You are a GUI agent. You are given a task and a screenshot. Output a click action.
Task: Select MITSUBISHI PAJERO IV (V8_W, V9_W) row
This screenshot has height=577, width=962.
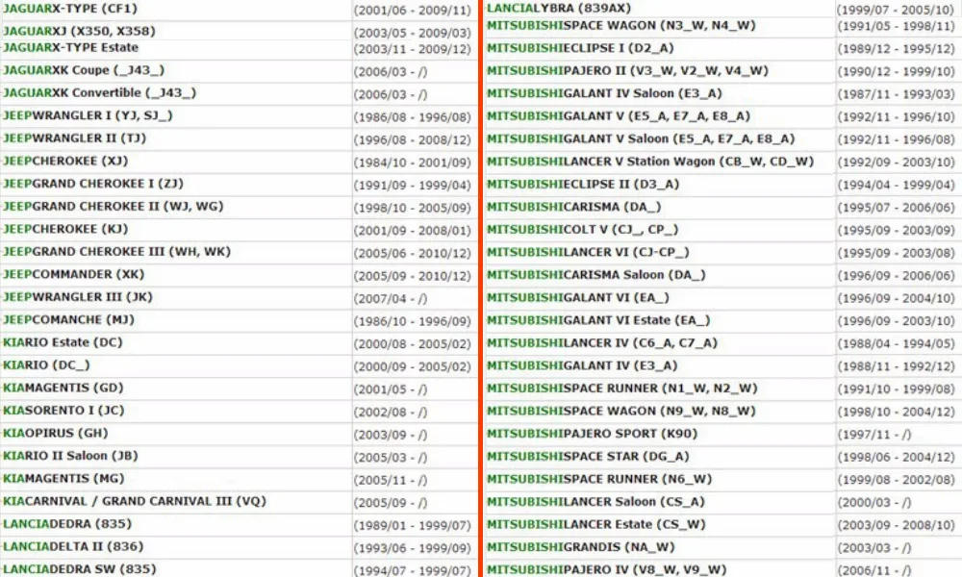(x=607, y=569)
